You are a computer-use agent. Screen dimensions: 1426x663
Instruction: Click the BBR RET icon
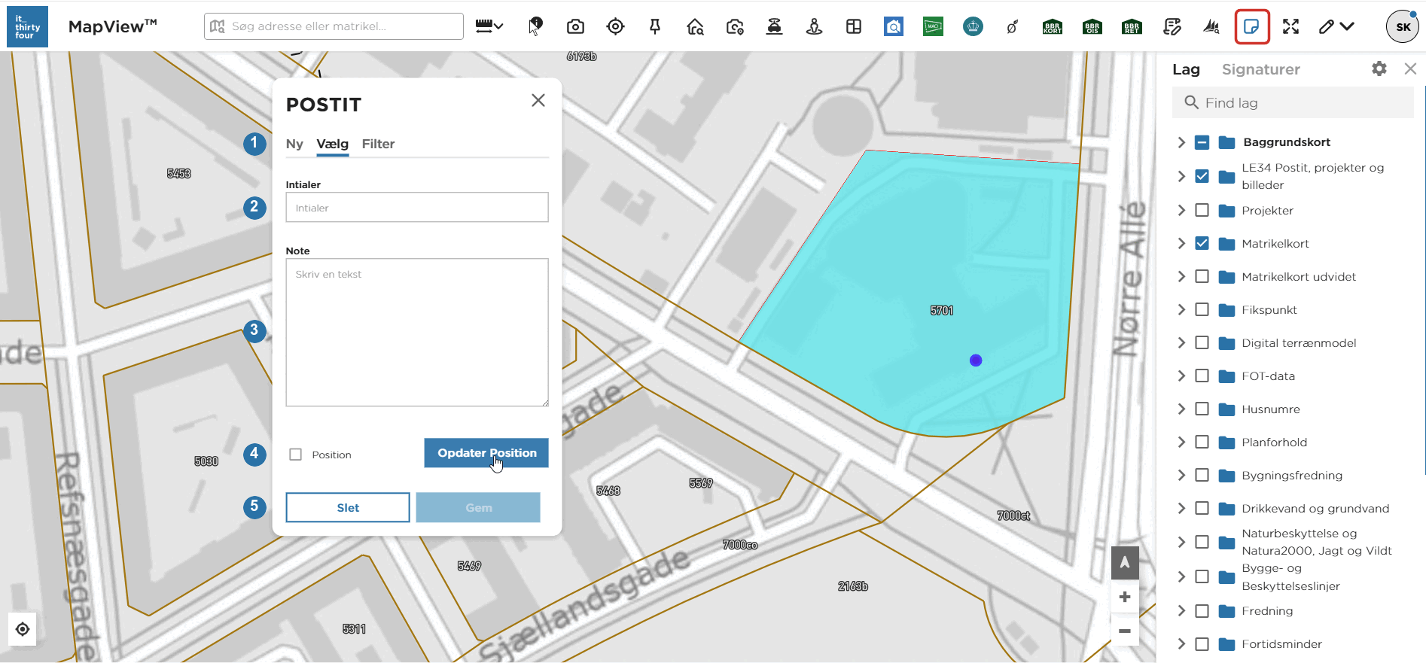tap(1132, 27)
